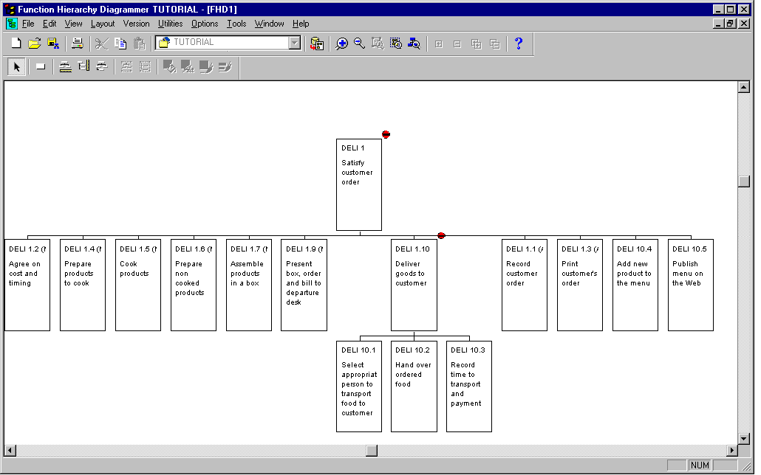This screenshot has height=475, width=761.
Task: Click the New diagram icon
Action: coord(16,44)
